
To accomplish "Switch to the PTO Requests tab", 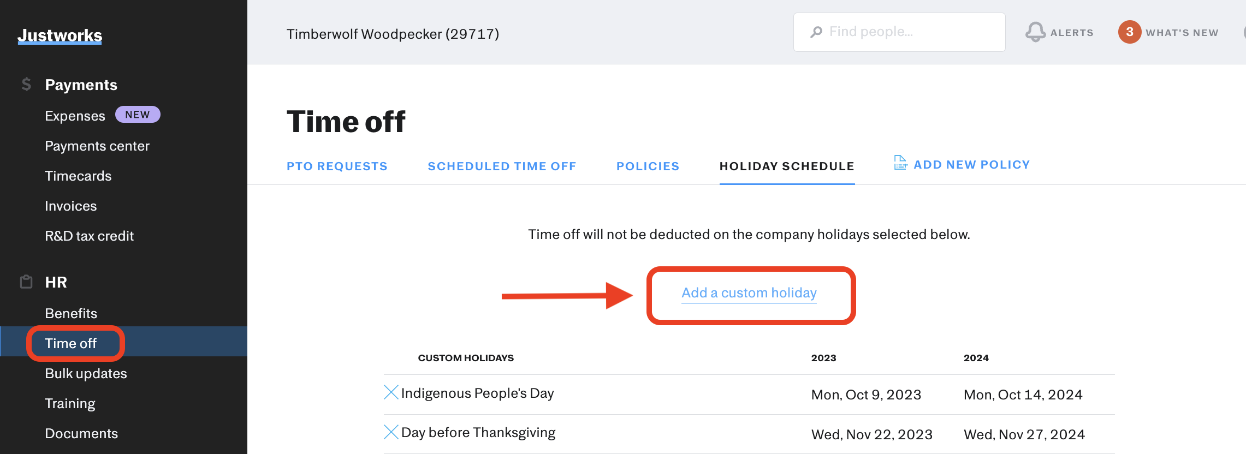I will tap(337, 166).
